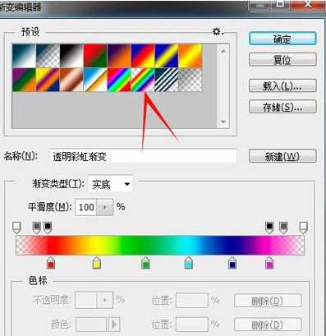Click the 平滑度 value field showing 100
Image resolution: width=326 pixels, height=336 pixels.
(x=86, y=207)
